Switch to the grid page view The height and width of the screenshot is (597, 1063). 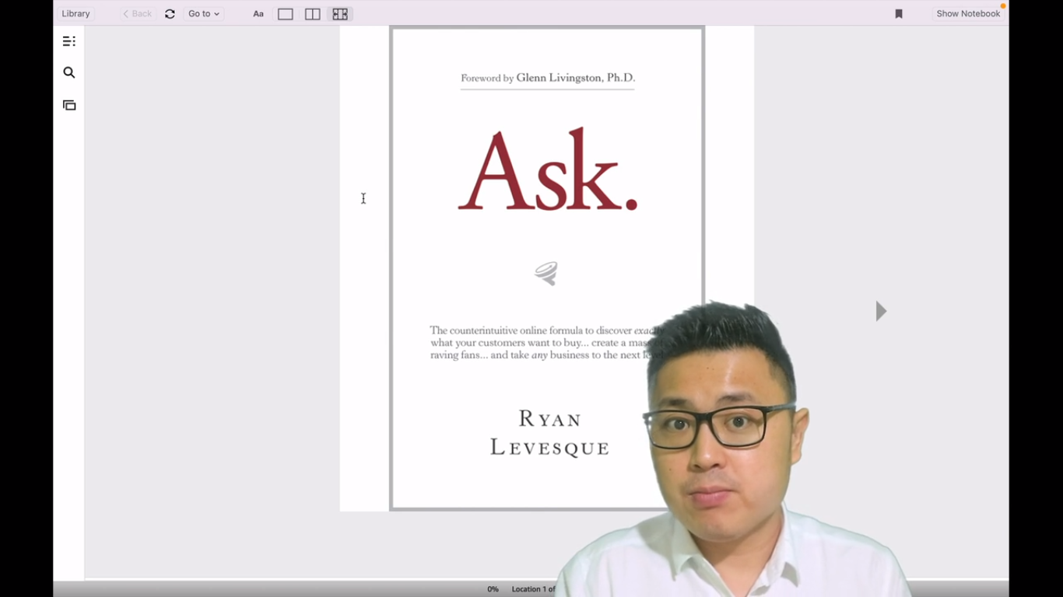click(x=340, y=14)
